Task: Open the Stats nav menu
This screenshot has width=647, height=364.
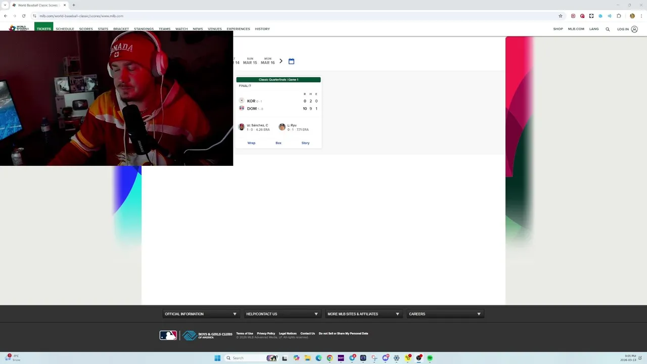Action: click(x=103, y=29)
